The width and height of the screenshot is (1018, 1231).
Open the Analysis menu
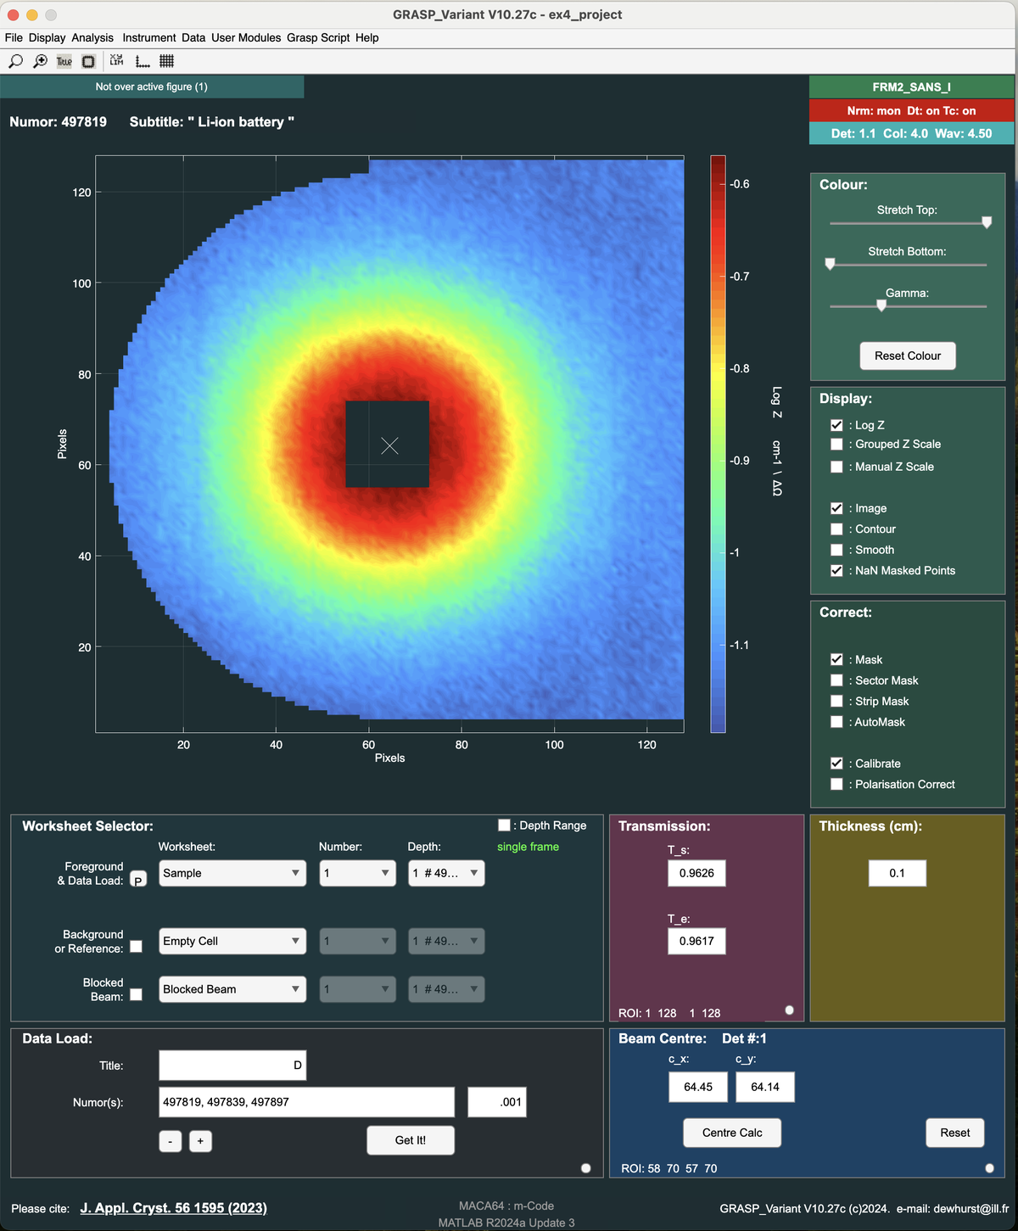pos(92,37)
